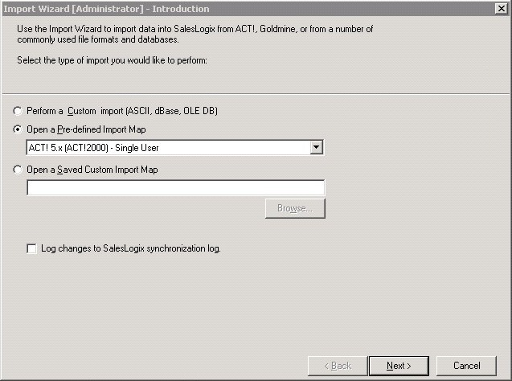Enable the Log changes to SalesLogix checkbox

click(31, 249)
